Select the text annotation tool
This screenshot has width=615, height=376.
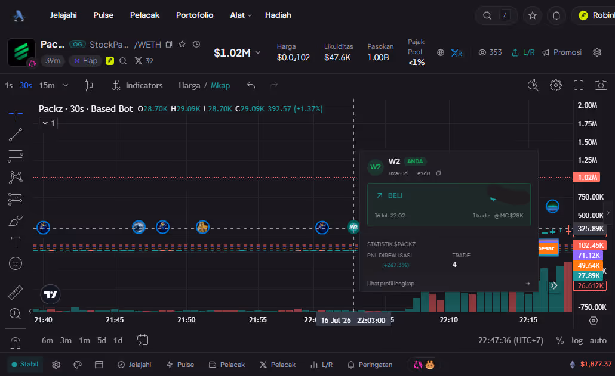click(16, 242)
